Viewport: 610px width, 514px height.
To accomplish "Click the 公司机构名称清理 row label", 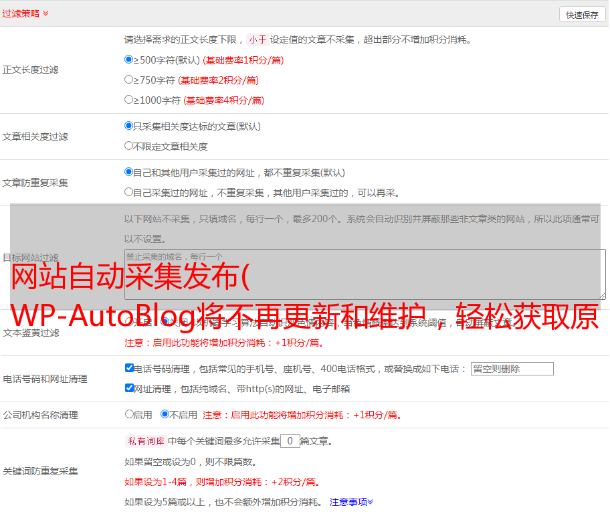I will 40,415.
